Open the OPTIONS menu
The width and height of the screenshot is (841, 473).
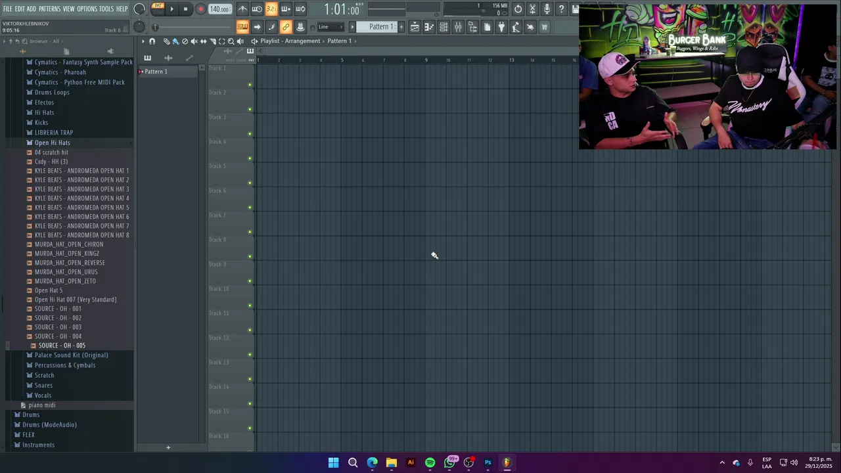(x=87, y=9)
